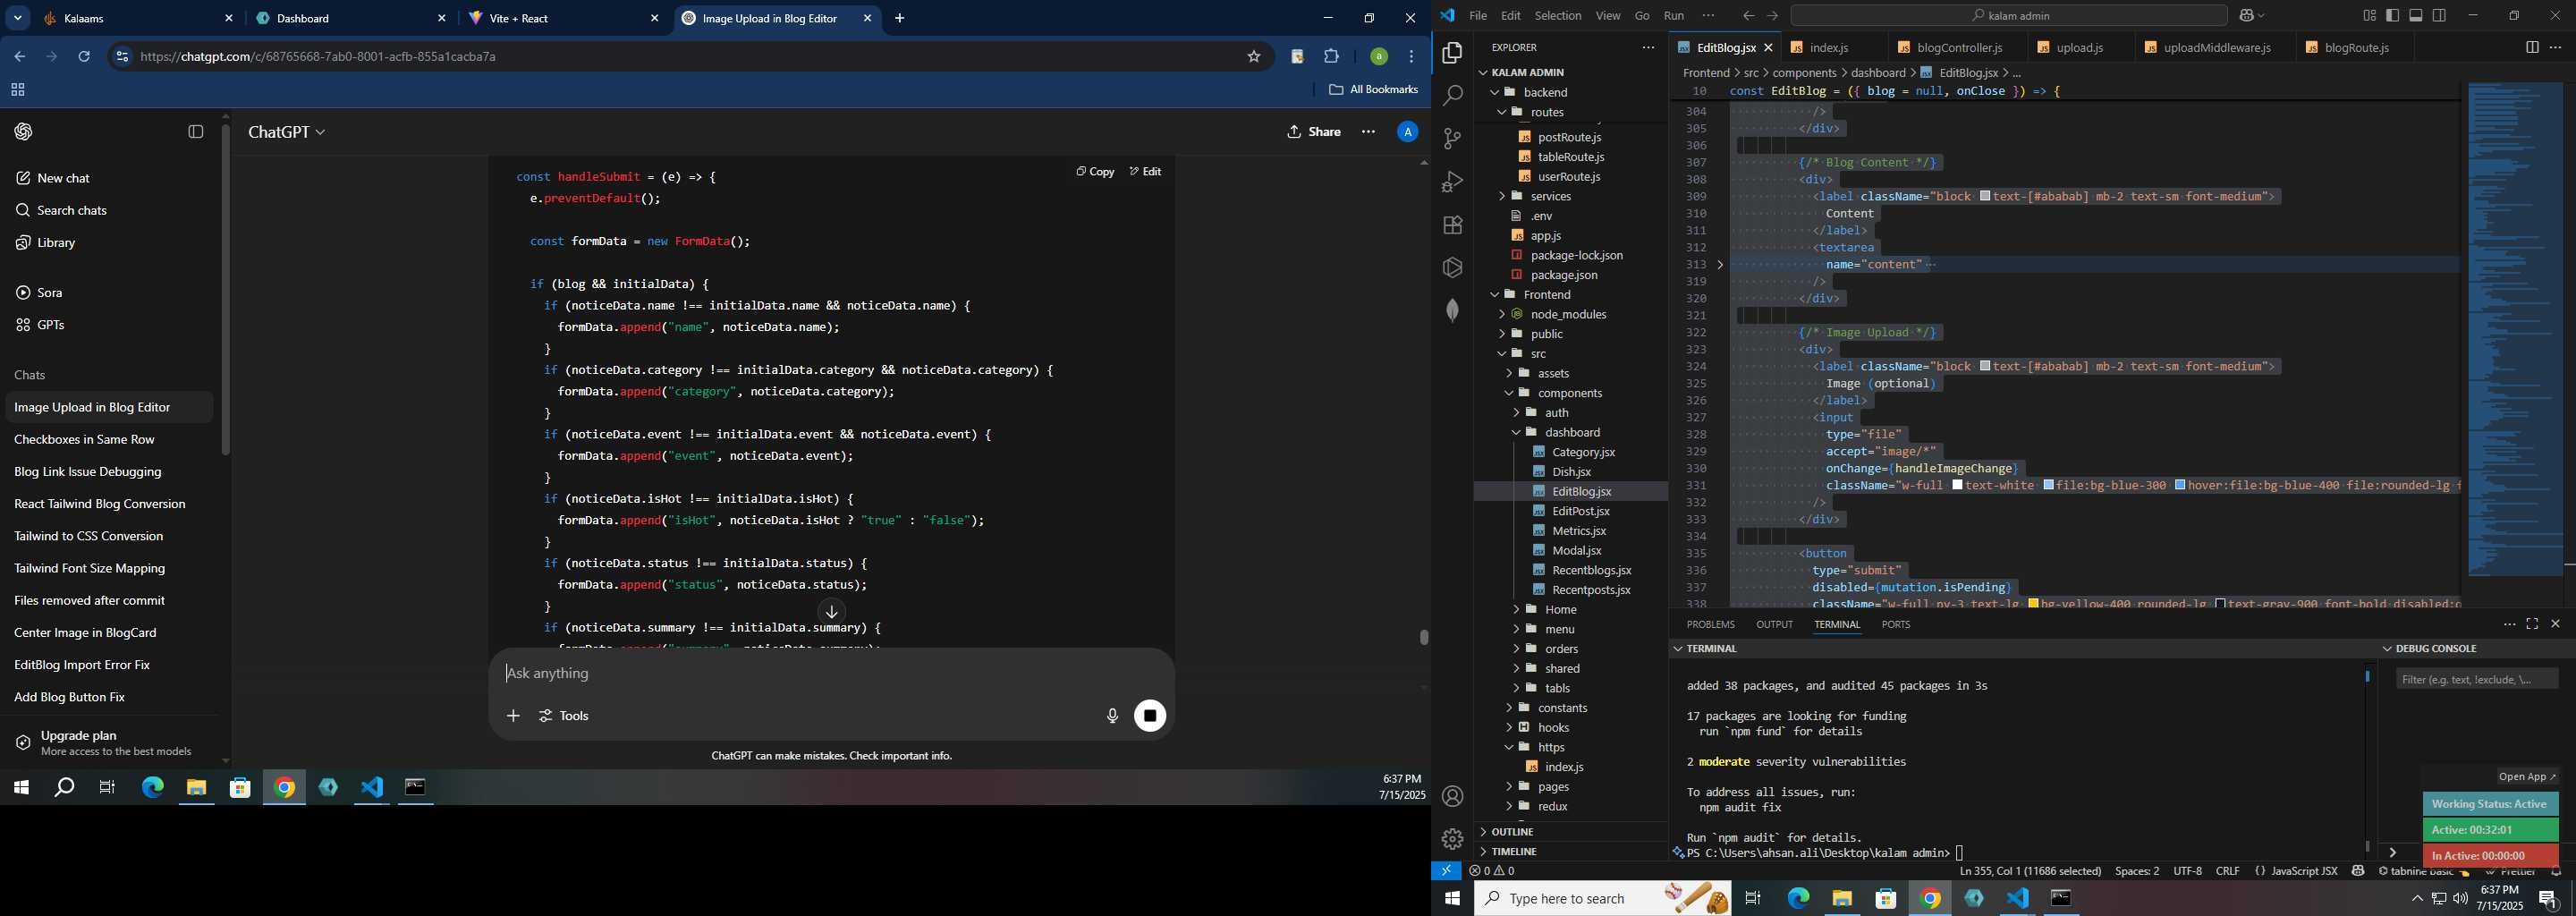Open EditPost.jsx in explorer
This screenshot has height=916, width=2576.
pos(1580,511)
